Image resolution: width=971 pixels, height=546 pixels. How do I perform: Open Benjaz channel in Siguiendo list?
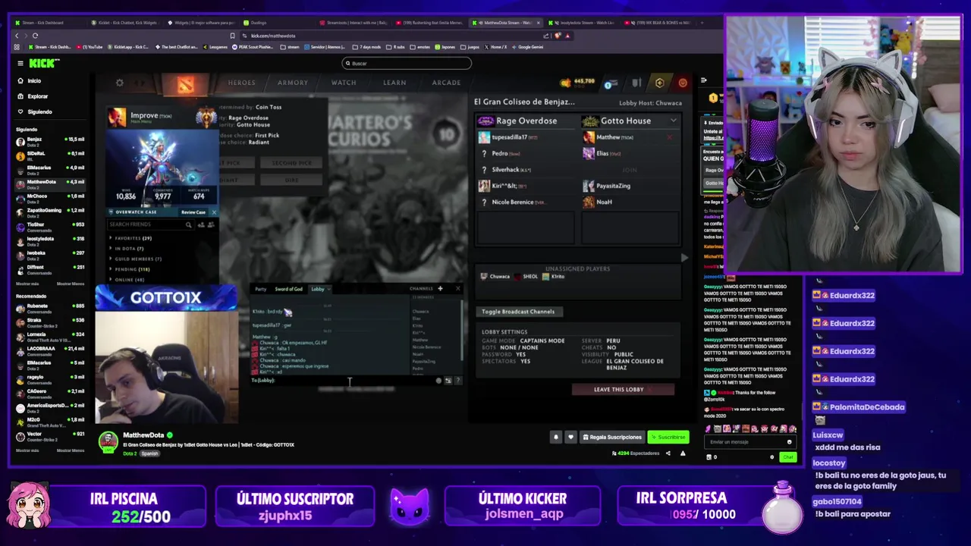coord(50,141)
